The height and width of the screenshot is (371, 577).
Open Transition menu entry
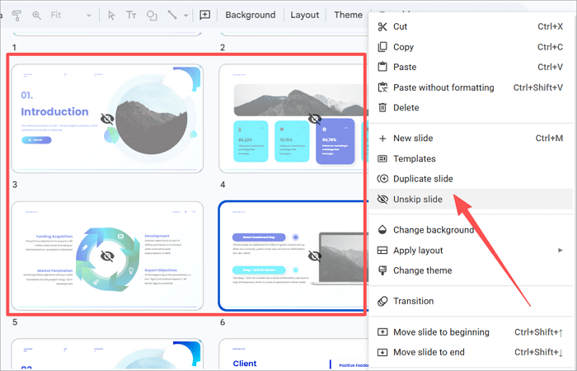[471, 301]
